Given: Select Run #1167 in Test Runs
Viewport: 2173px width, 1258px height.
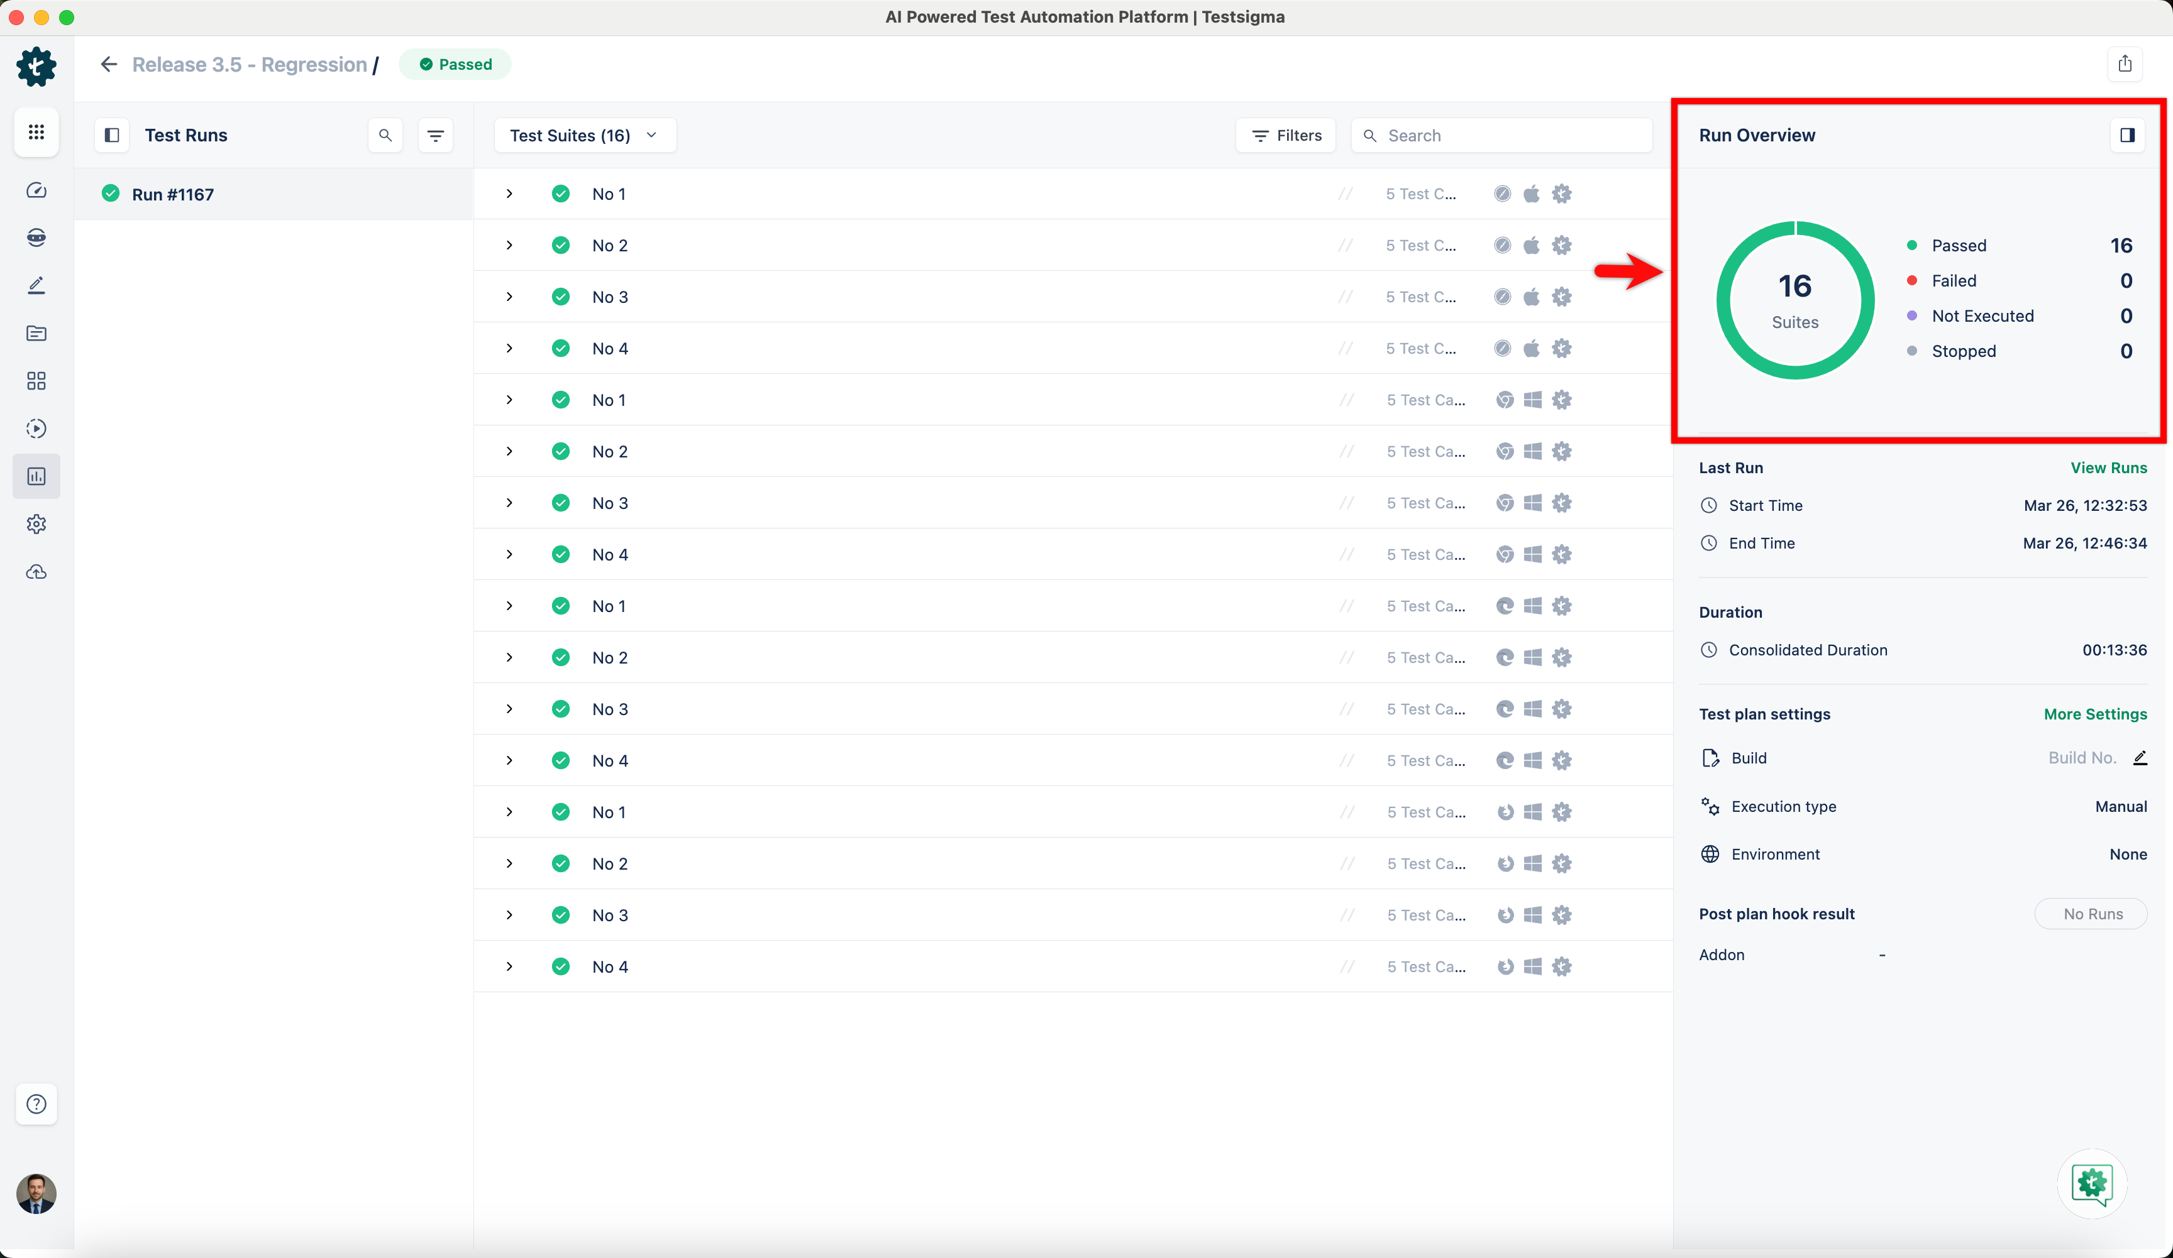Looking at the screenshot, I should [x=172, y=195].
